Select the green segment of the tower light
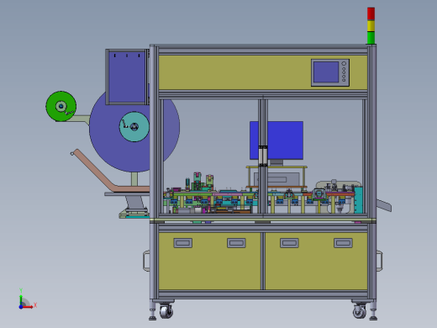The width and height of the screenshot is (437, 328). click(371, 38)
